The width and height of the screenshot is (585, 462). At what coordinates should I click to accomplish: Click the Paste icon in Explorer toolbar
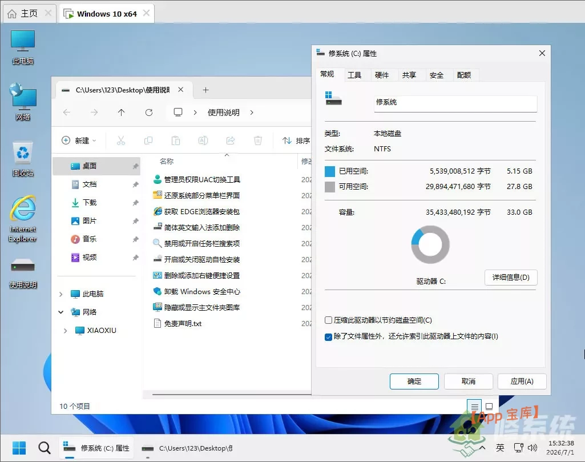[x=176, y=140]
